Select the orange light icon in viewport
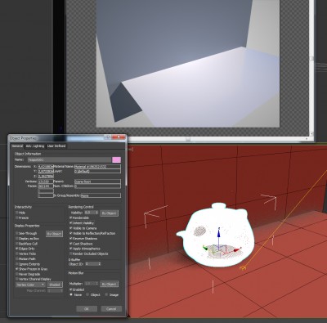 (x=243, y=268)
